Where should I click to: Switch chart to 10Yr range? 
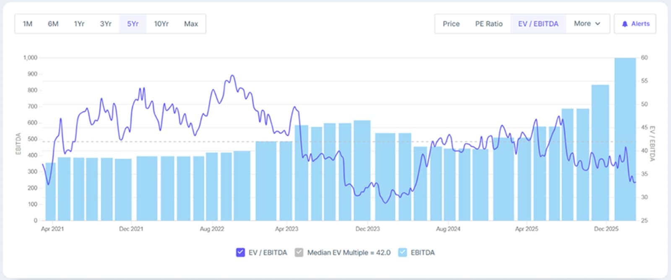click(161, 24)
